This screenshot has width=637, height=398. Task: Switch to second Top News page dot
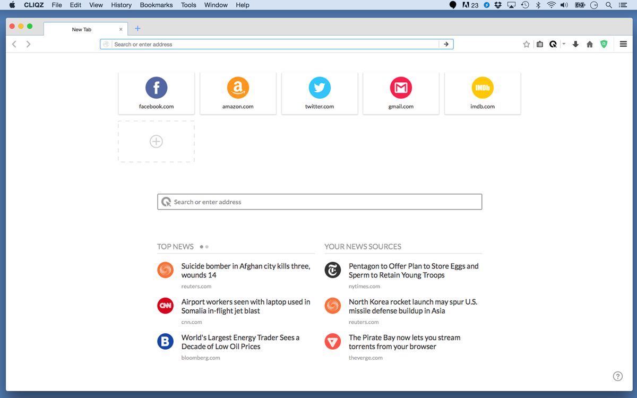(207, 247)
